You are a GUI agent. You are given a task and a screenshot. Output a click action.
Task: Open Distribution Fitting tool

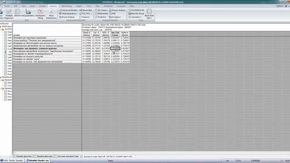40,14
